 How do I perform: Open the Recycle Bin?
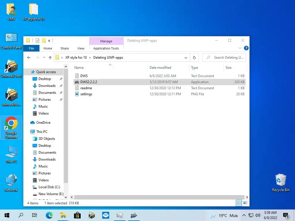(x=281, y=183)
